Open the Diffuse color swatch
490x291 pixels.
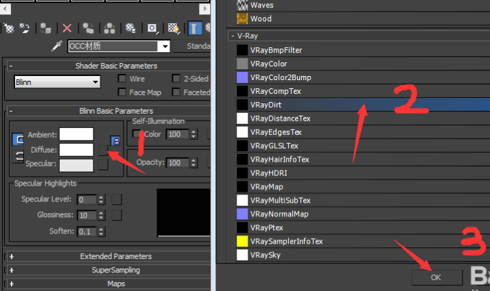point(77,150)
